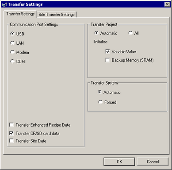Confirm settings with the OK button
This screenshot has width=172, height=170.
(119, 162)
